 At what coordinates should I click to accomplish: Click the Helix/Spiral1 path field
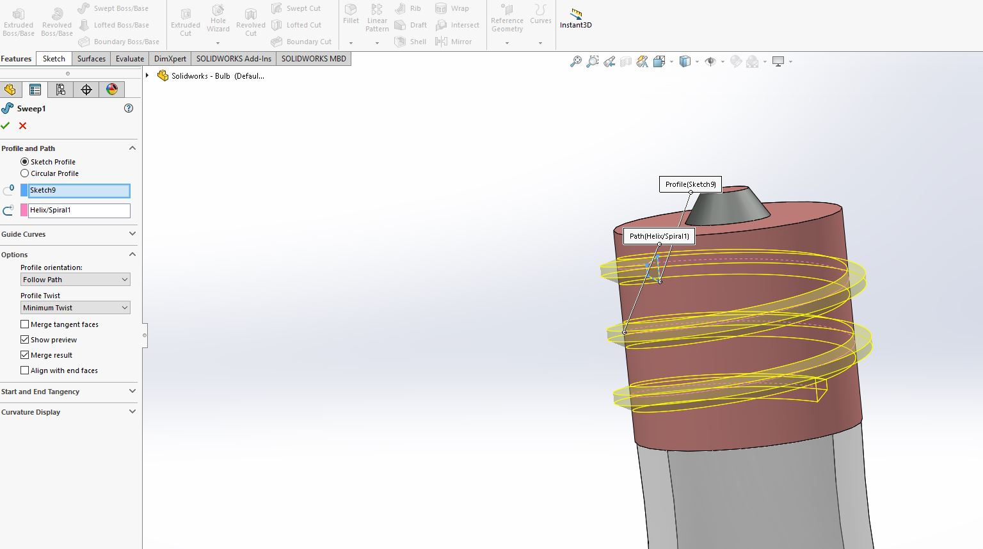[78, 210]
